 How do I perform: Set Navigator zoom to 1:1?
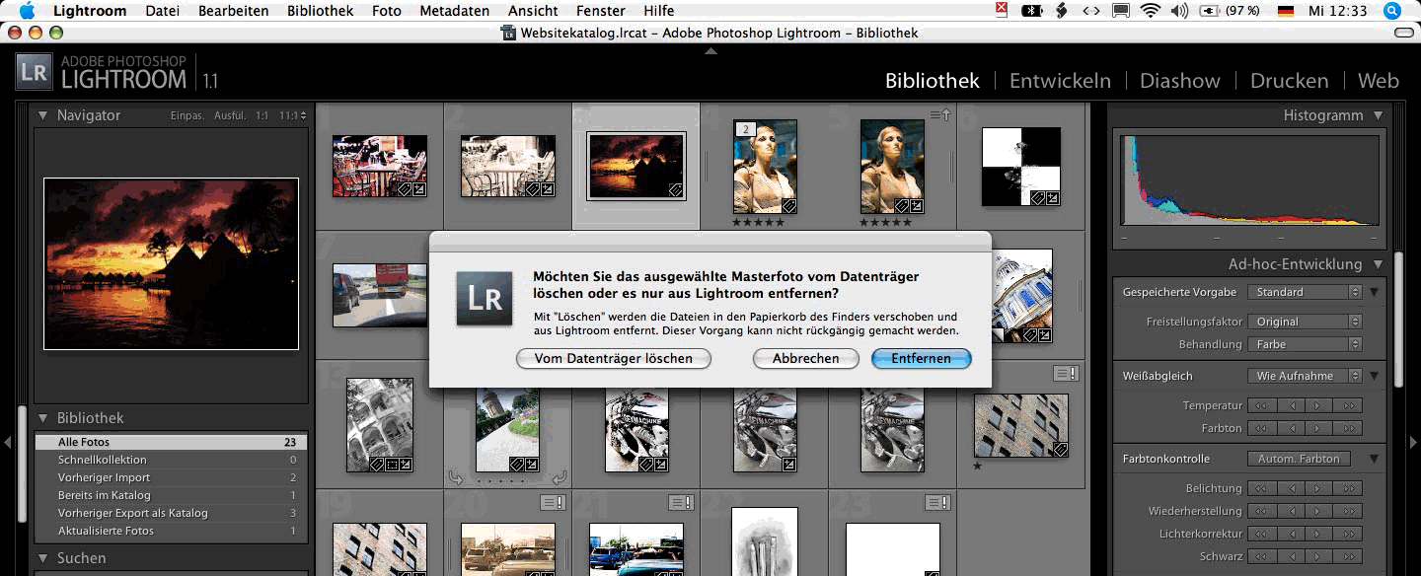(262, 115)
